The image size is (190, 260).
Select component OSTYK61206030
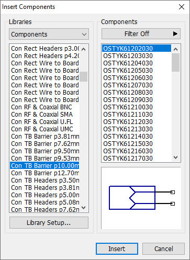coord(137,78)
